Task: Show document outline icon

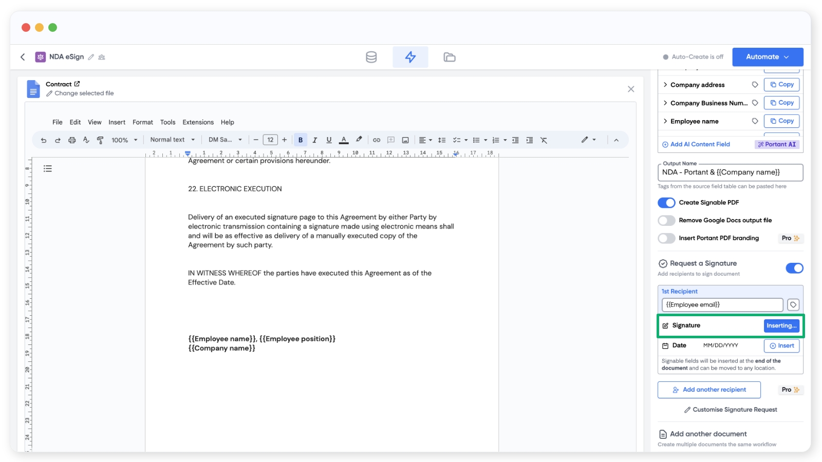Action: (x=48, y=168)
